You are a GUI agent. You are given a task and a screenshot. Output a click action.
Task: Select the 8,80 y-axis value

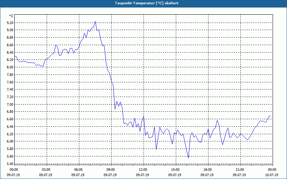click(10, 38)
